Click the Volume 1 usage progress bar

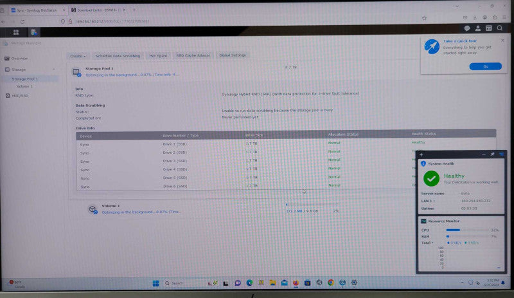(312, 205)
